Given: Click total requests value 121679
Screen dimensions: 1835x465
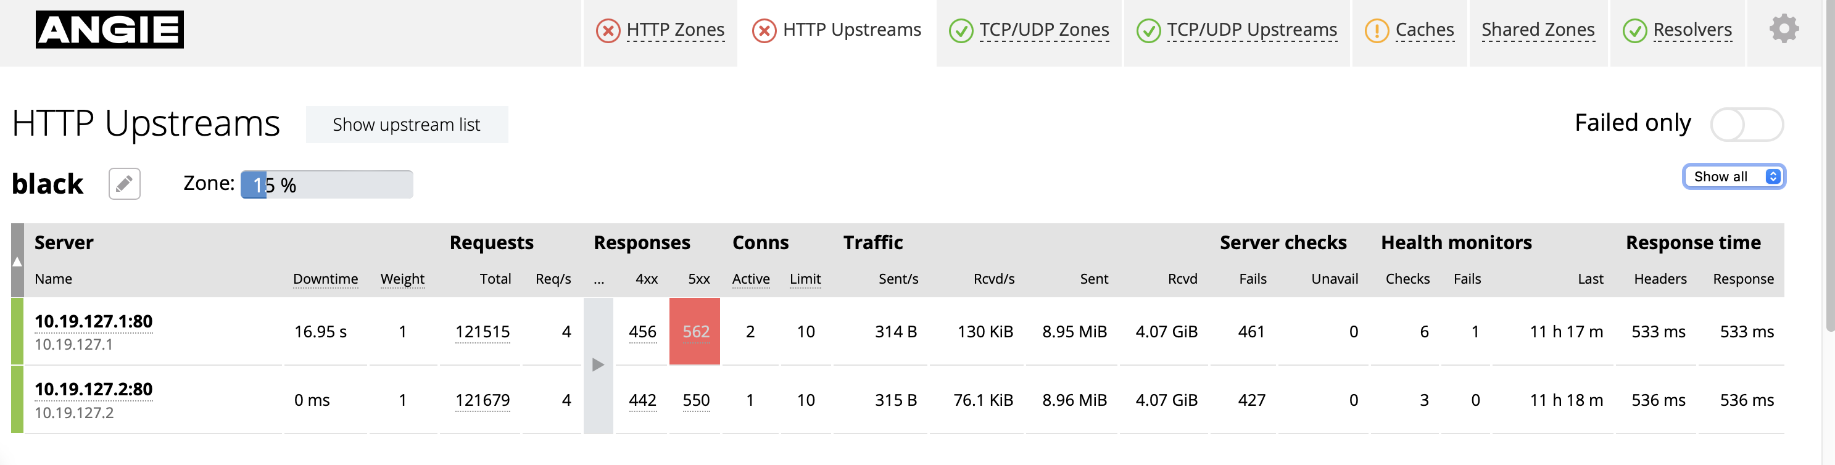Looking at the screenshot, I should point(483,400).
